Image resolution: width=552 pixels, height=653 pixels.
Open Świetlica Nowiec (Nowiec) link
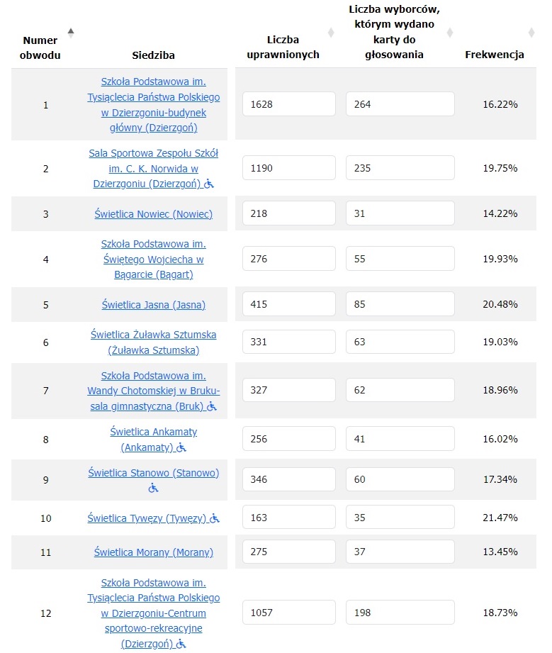point(153,214)
